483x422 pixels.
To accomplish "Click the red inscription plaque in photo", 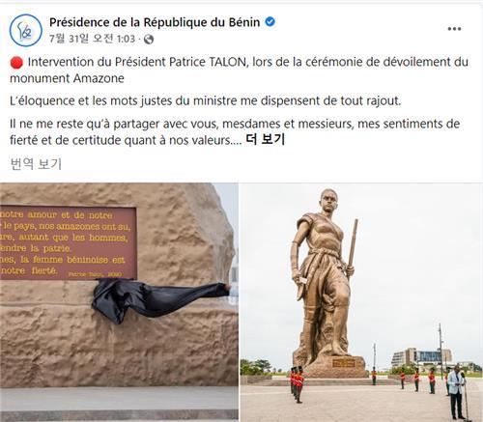I will click(x=69, y=242).
